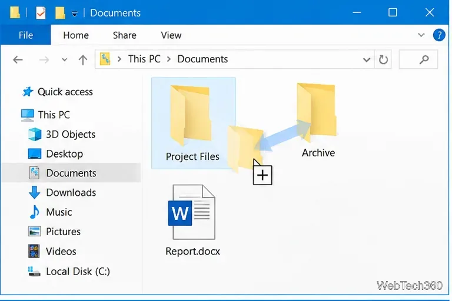Select the Project Files folder icon

point(190,115)
